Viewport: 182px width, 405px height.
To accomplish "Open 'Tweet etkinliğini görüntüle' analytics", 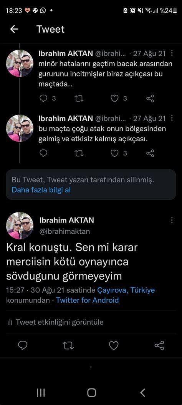I will tap(55, 322).
